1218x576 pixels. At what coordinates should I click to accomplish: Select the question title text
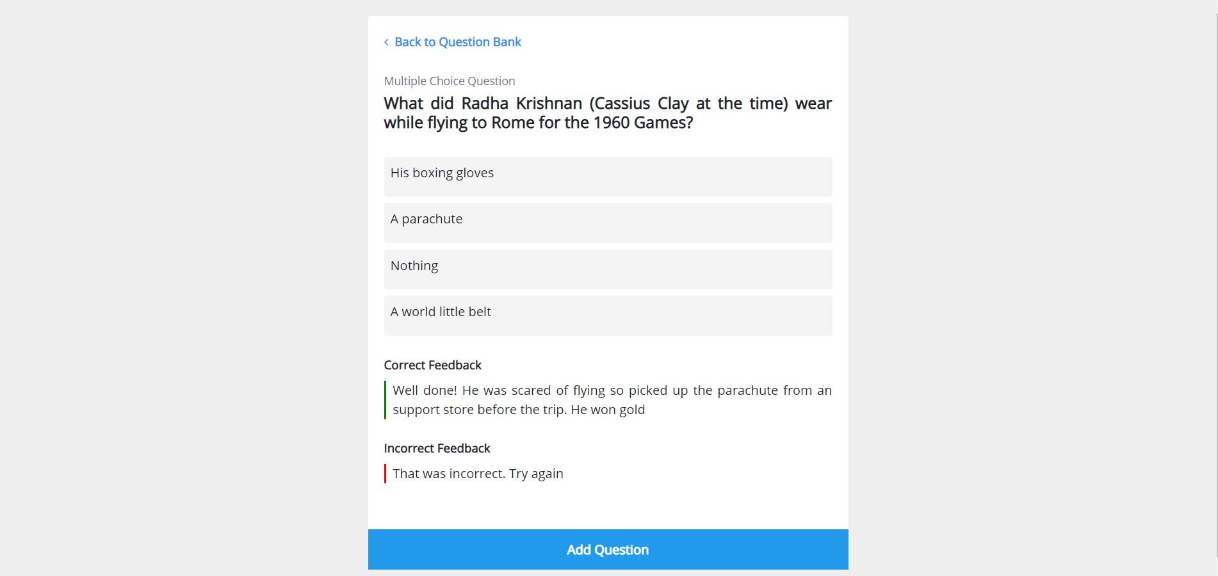point(607,112)
